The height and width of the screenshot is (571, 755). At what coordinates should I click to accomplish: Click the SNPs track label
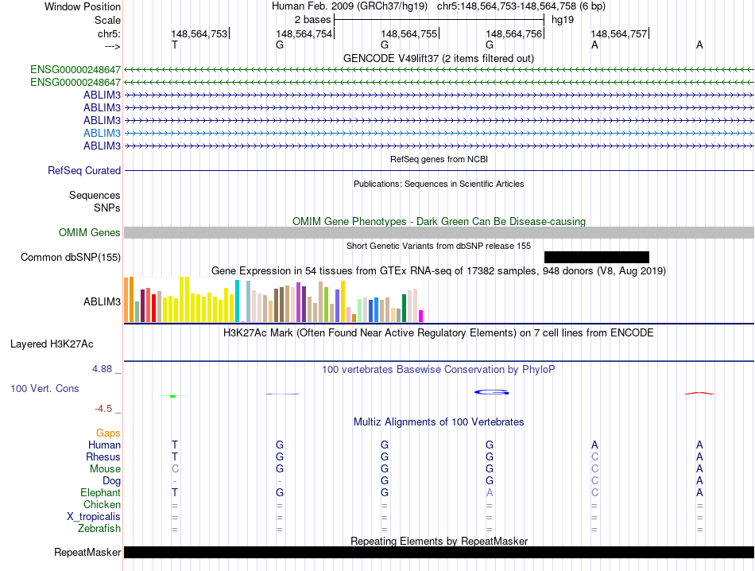107,208
